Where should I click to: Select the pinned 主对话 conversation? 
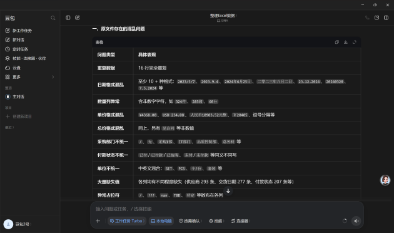[30, 96]
